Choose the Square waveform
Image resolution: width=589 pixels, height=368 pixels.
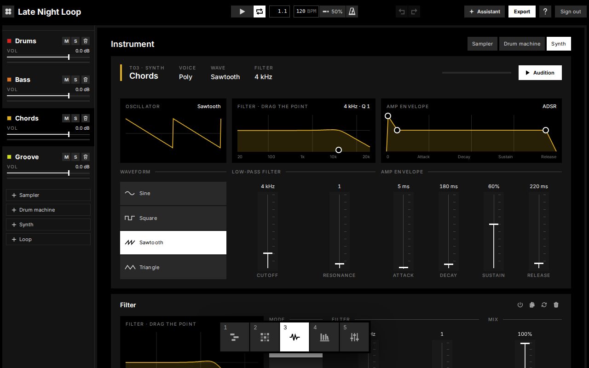(173, 218)
